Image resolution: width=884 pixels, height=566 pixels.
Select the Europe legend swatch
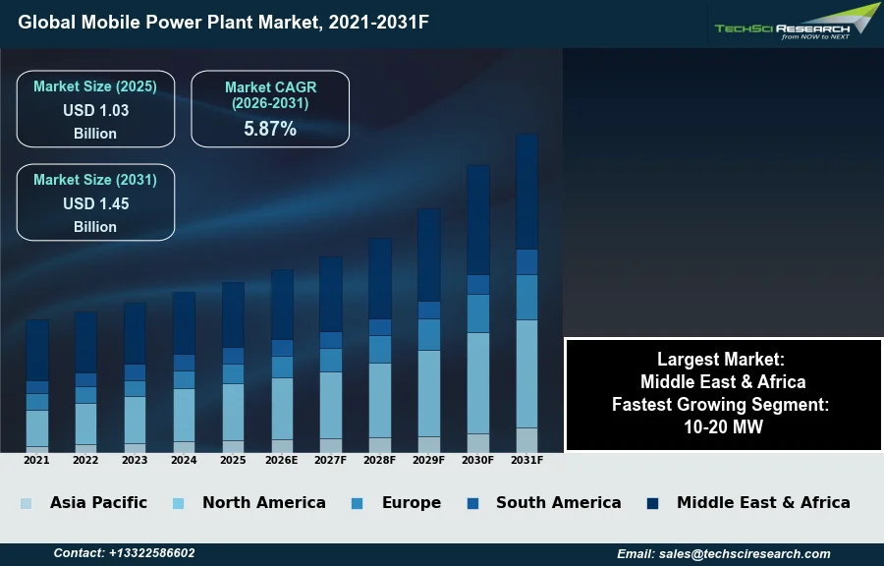357,503
